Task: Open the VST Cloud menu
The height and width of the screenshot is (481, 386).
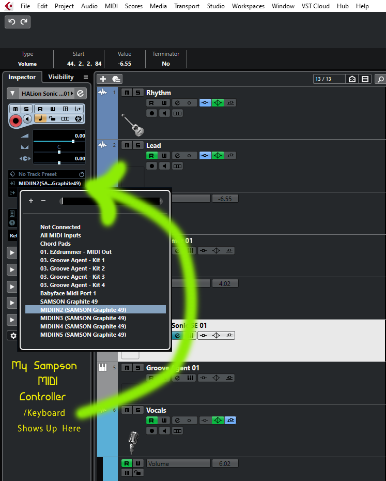Action: (x=316, y=6)
